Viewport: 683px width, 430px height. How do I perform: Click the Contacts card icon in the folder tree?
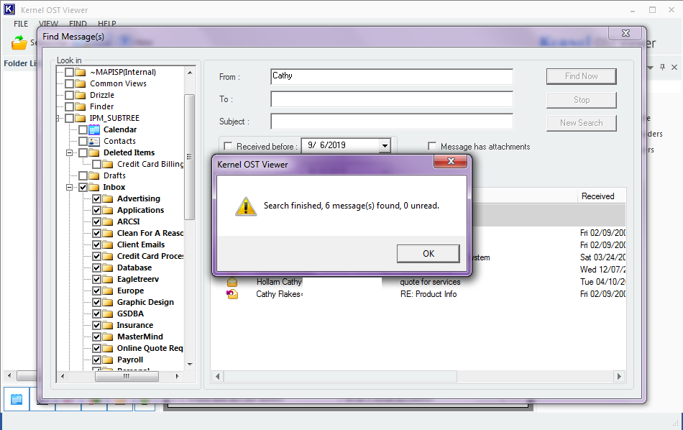(94, 141)
